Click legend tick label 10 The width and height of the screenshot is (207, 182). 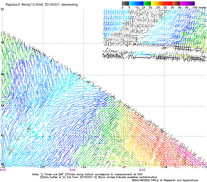(137, 8)
